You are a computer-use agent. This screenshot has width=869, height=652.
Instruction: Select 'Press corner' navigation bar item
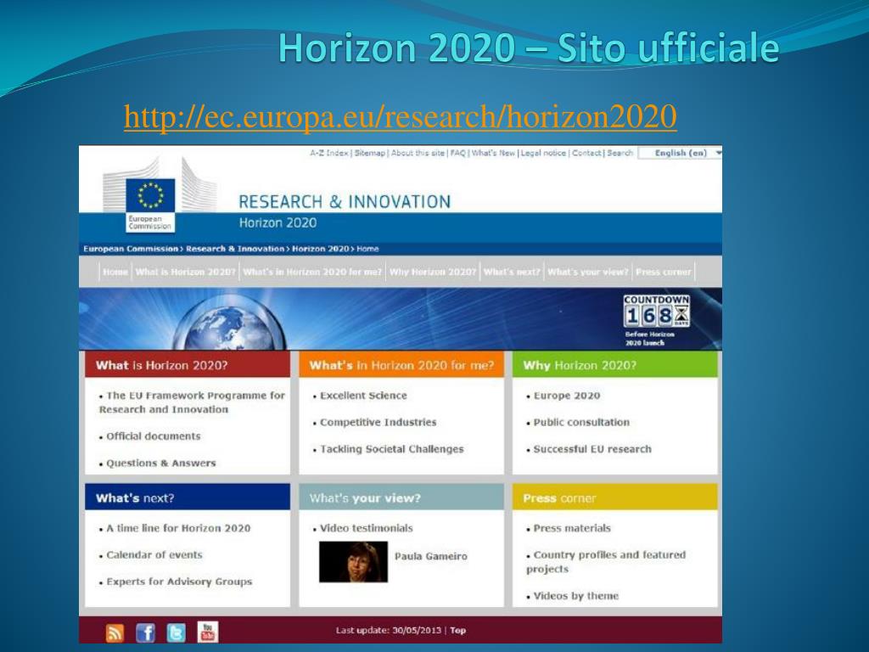click(664, 272)
